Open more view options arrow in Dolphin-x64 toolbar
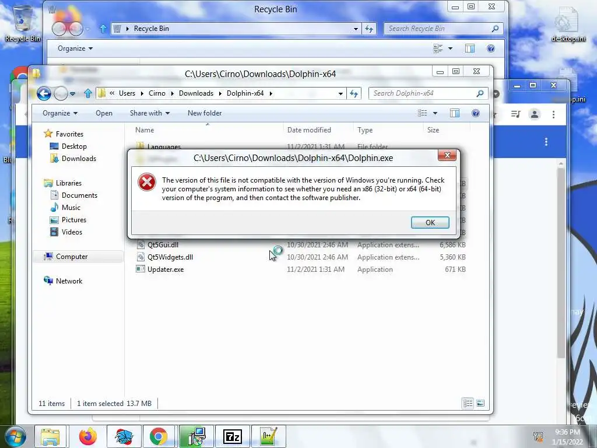The height and width of the screenshot is (448, 597). 435,113
